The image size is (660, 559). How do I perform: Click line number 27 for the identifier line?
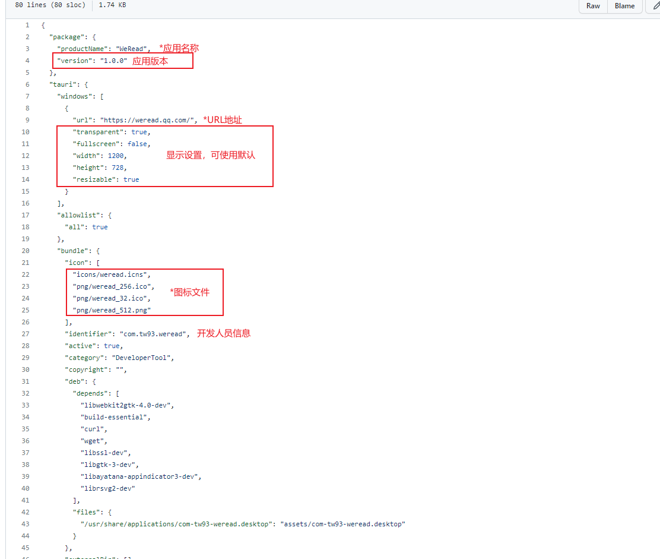(x=26, y=334)
